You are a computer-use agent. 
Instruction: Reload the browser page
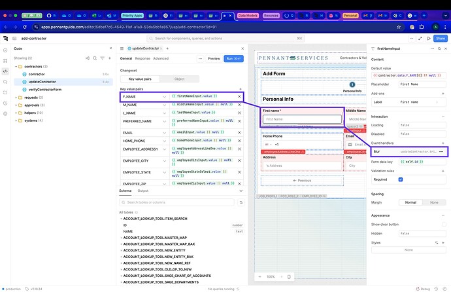[25, 27]
